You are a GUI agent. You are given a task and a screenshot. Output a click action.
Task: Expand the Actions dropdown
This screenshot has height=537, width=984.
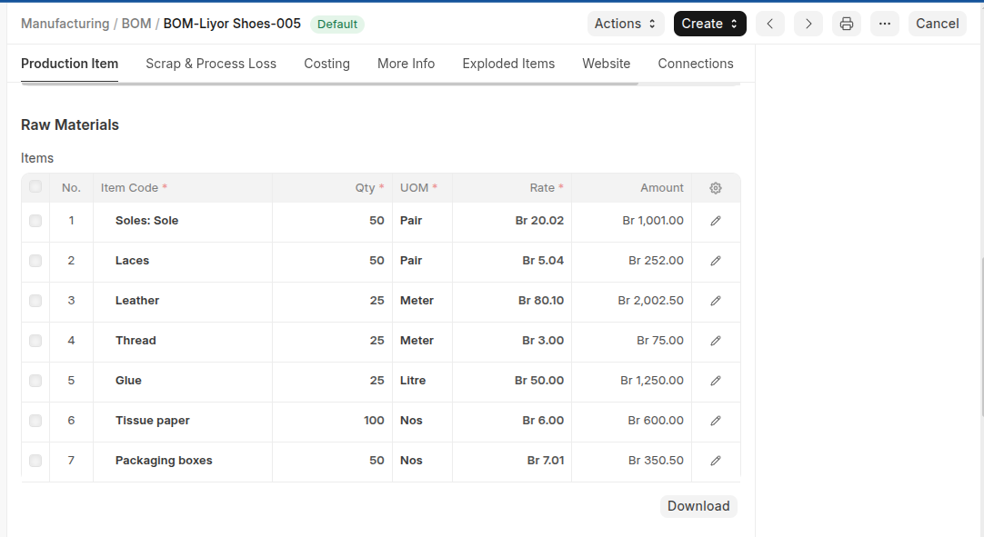[x=627, y=24]
